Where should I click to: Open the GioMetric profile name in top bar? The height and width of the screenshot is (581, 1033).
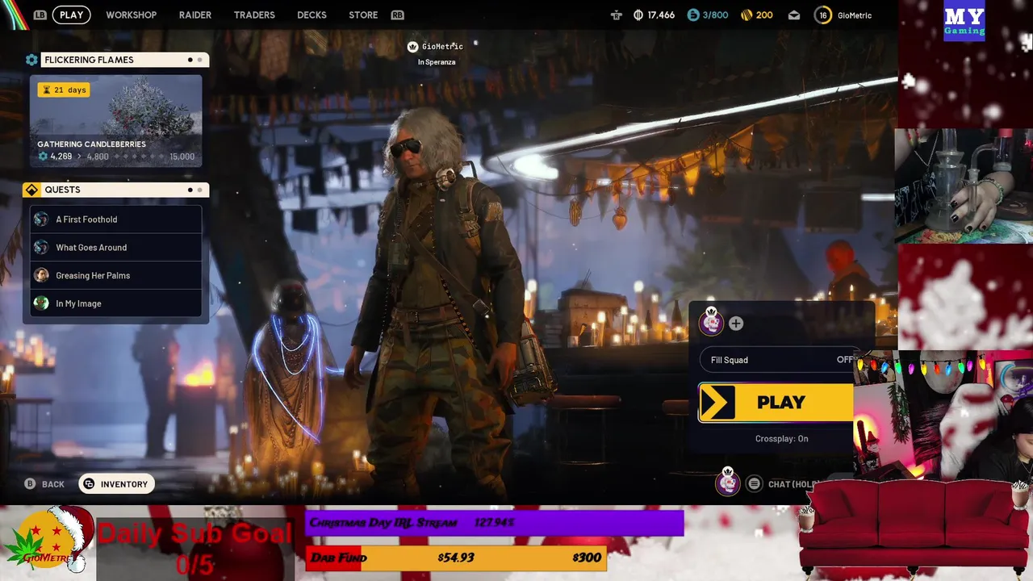(x=855, y=15)
